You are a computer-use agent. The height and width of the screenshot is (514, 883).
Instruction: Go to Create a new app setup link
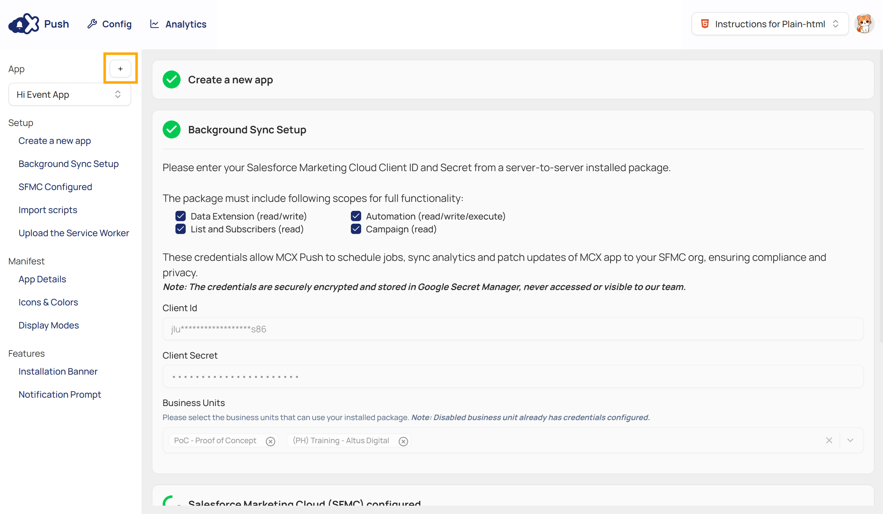55,141
